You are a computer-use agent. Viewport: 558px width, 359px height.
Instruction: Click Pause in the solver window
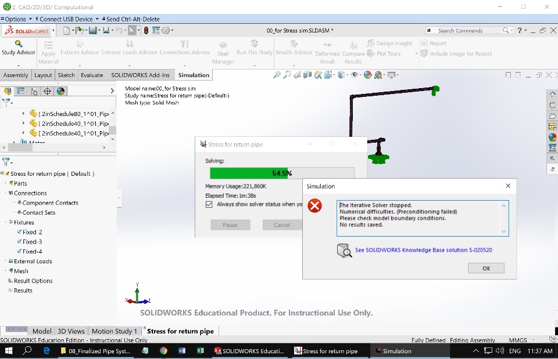coord(230,225)
